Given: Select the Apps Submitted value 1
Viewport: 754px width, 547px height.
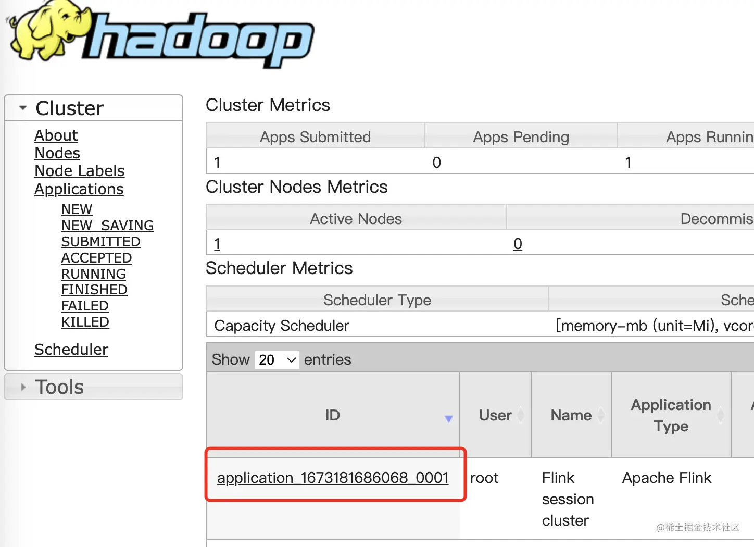Looking at the screenshot, I should [217, 163].
